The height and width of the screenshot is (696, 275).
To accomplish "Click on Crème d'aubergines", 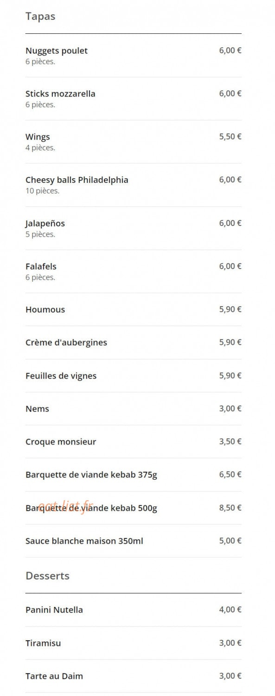I will 134,342.
